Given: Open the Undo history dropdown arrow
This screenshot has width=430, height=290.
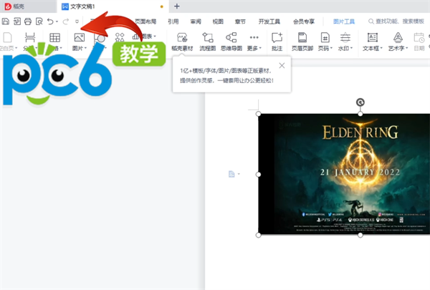Looking at the screenshot, I should click(x=57, y=21).
